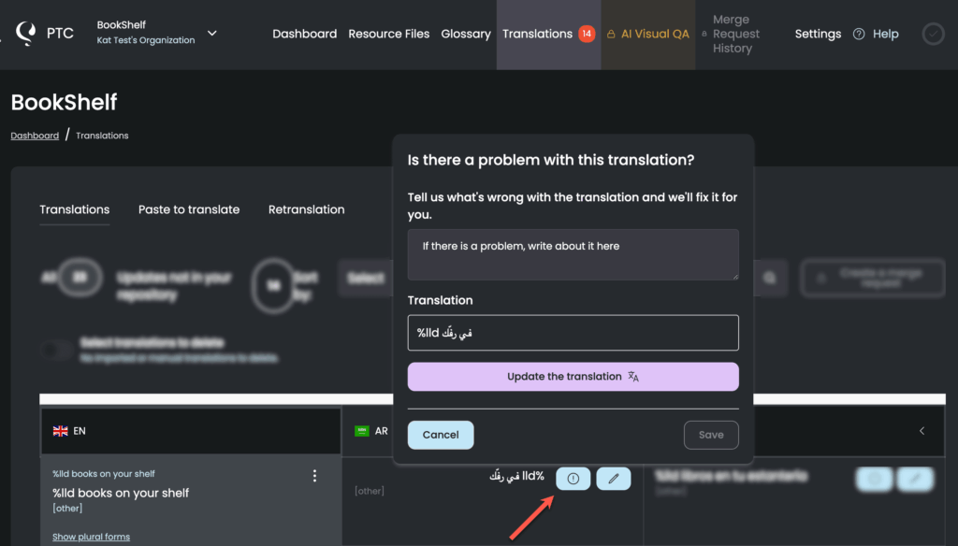
Task: Open Resource Files in top navigation
Action: pos(388,35)
